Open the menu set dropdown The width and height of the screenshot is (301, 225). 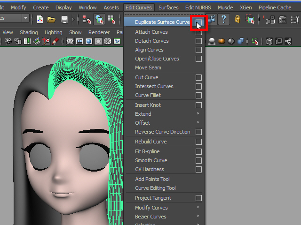25,18
